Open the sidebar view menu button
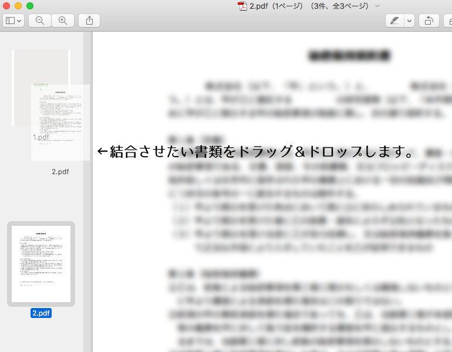452x352 pixels. (14, 21)
